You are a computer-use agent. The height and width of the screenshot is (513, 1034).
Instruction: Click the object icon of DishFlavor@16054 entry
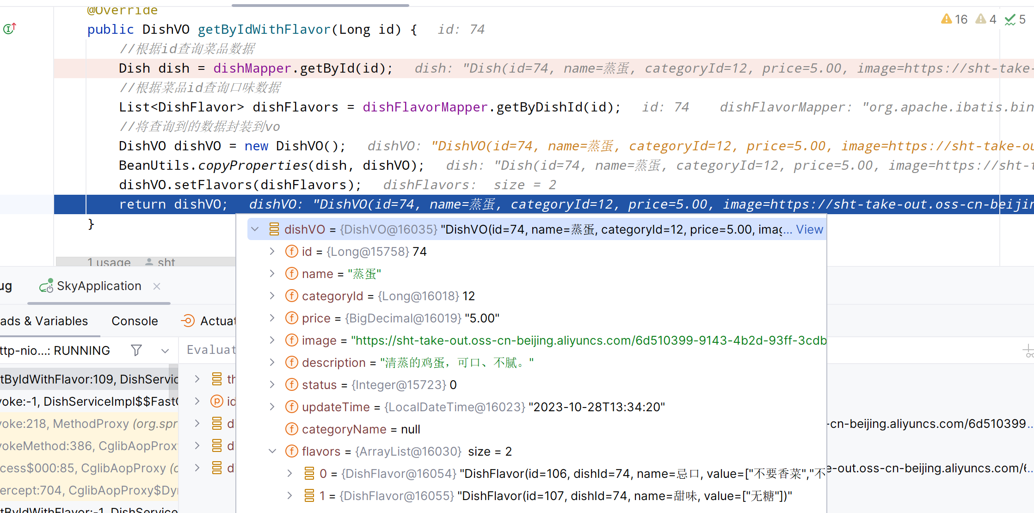coord(309,473)
